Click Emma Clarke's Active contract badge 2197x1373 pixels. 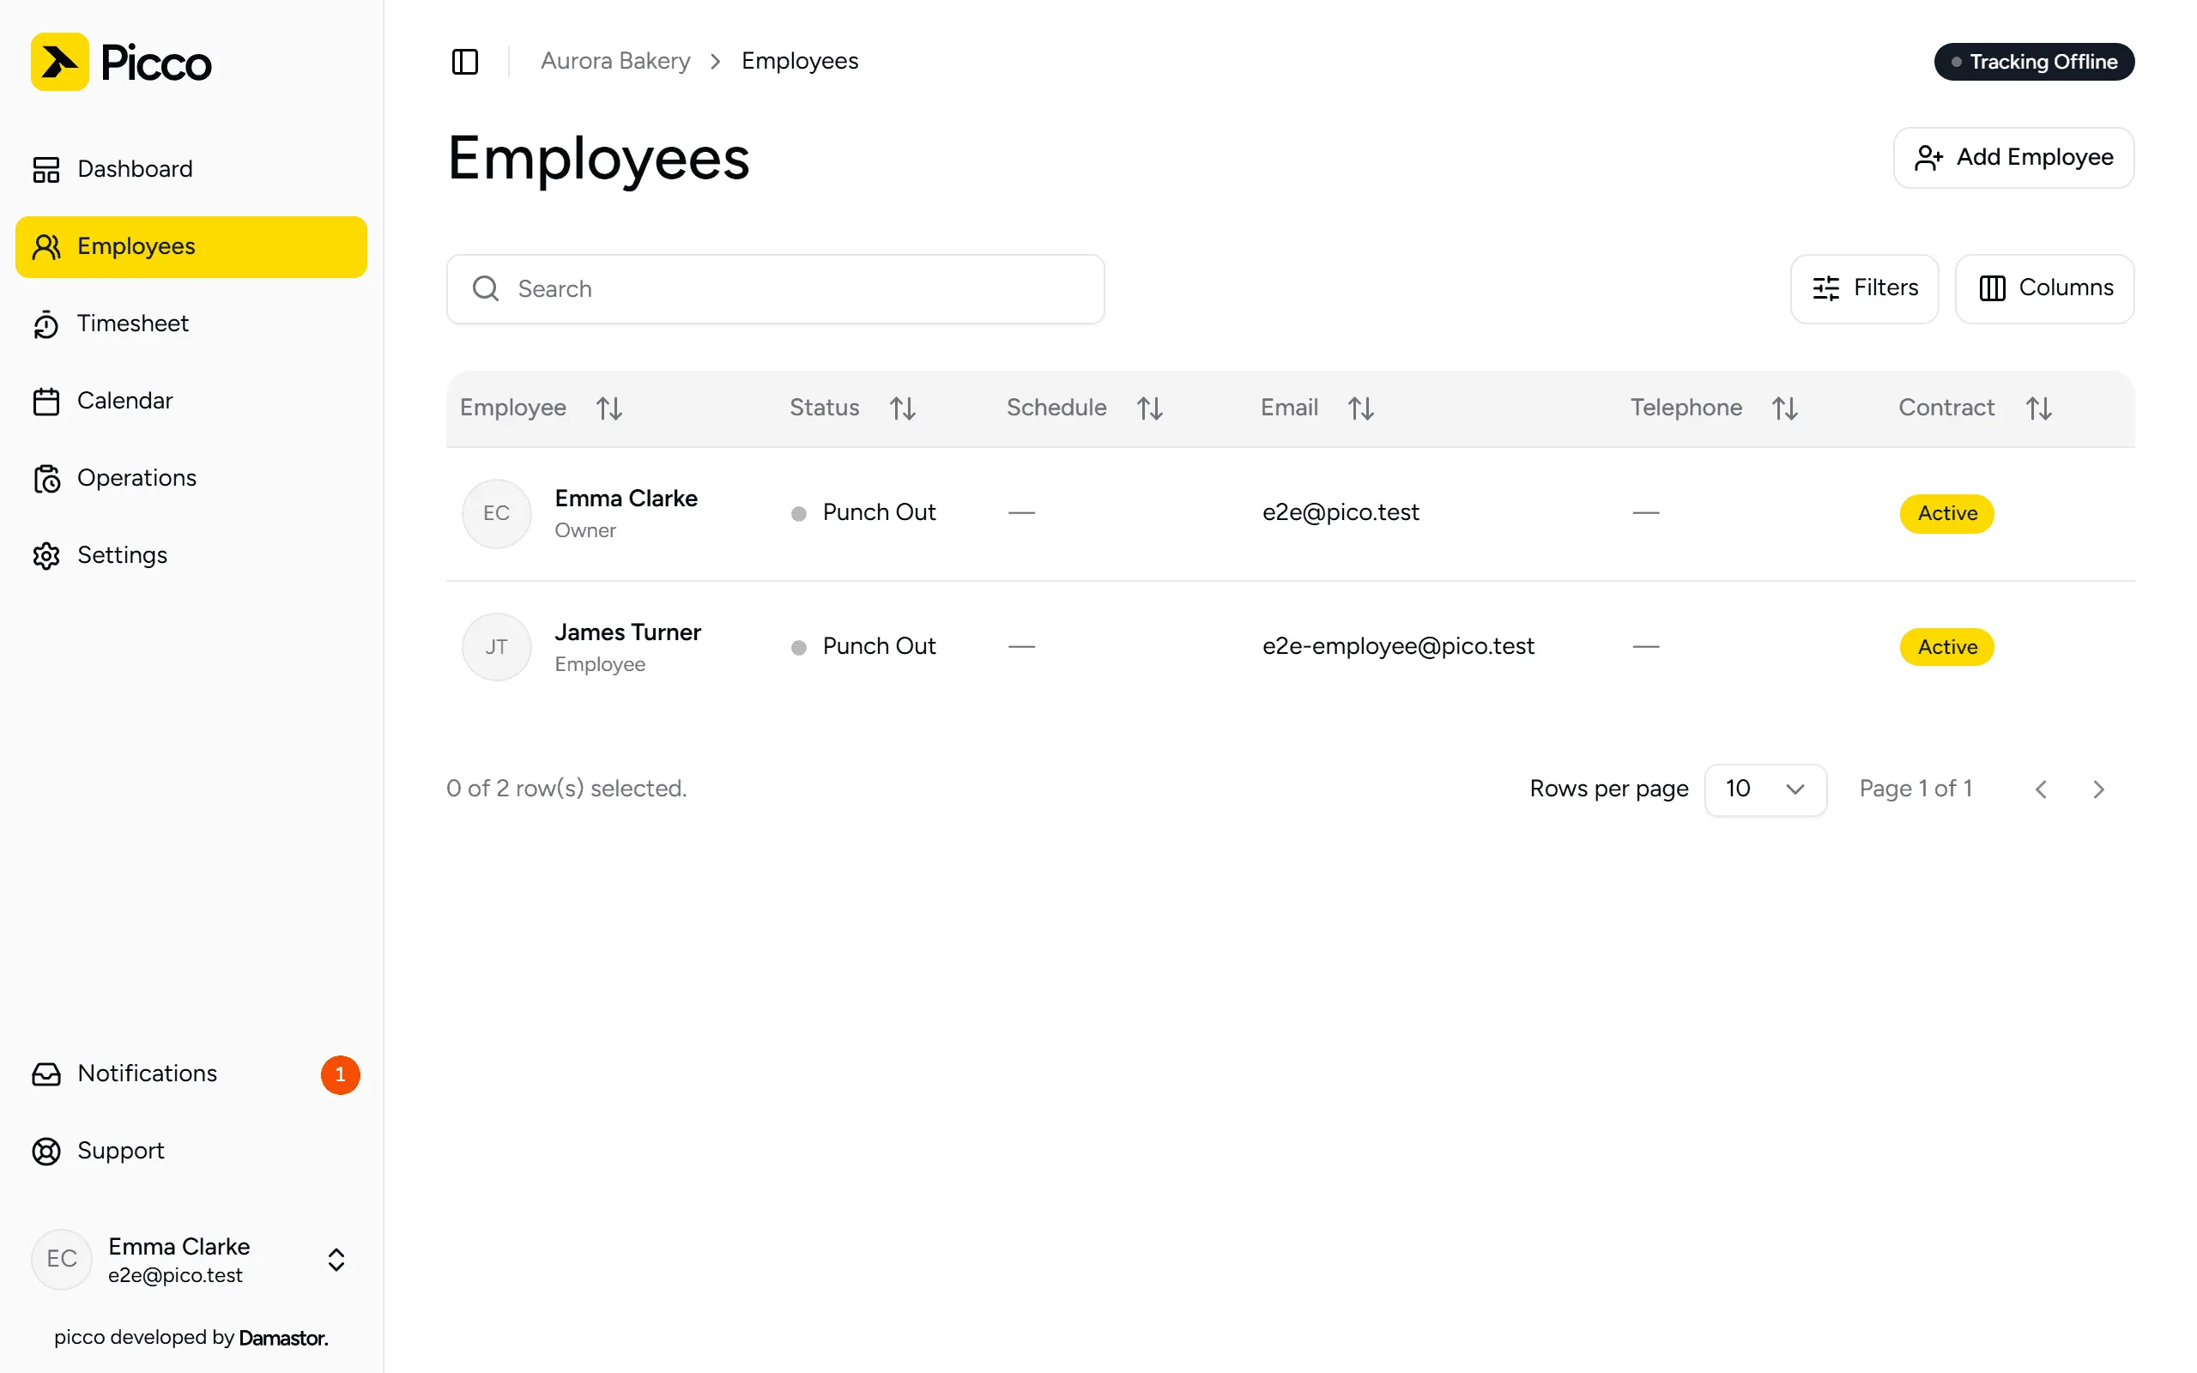1946,513
